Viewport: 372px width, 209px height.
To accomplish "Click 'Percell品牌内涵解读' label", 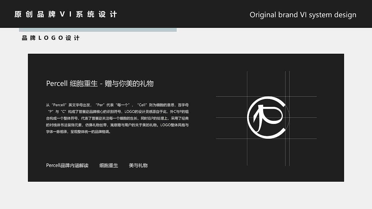I will (x=67, y=165).
